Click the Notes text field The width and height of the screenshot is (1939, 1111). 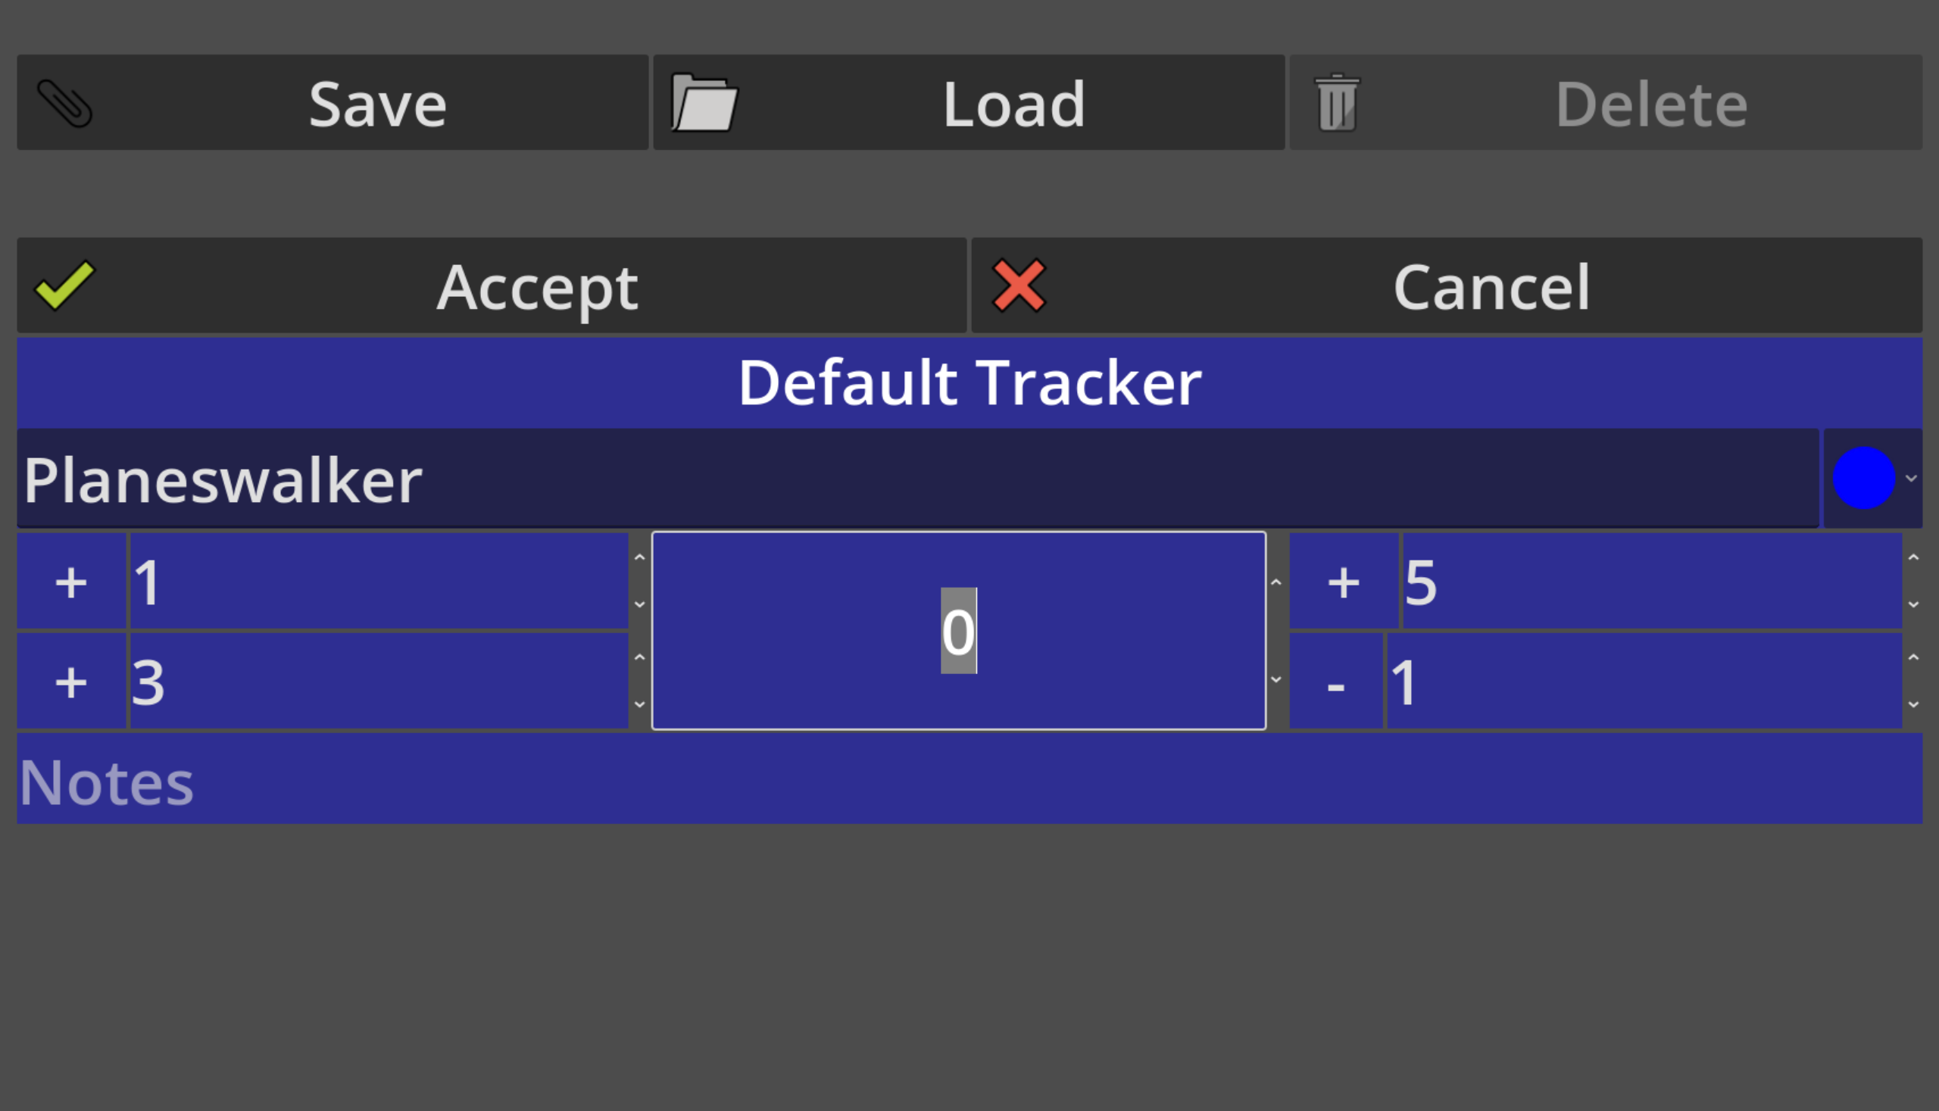click(969, 779)
